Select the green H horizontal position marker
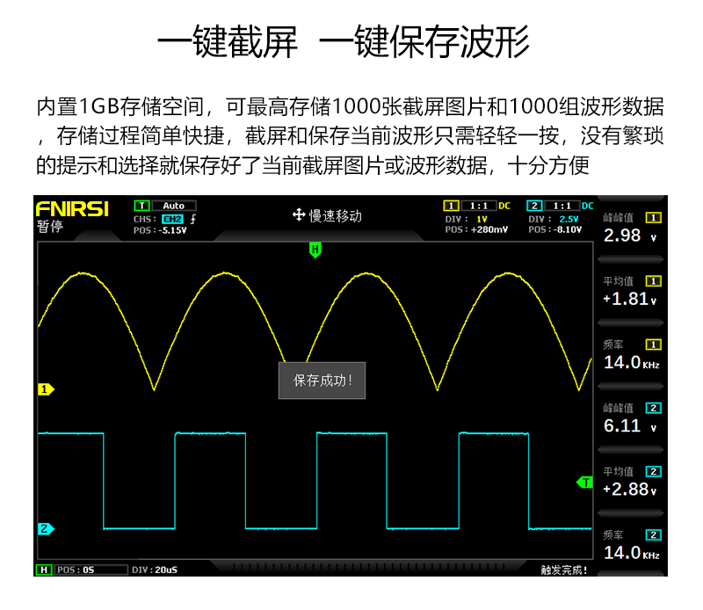 click(x=315, y=250)
